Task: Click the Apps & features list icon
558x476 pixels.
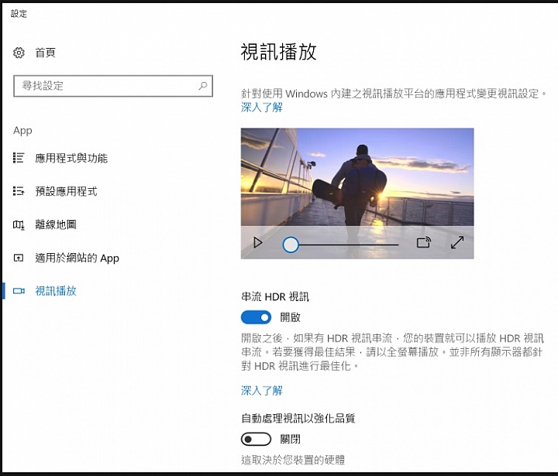Action: pos(19,158)
